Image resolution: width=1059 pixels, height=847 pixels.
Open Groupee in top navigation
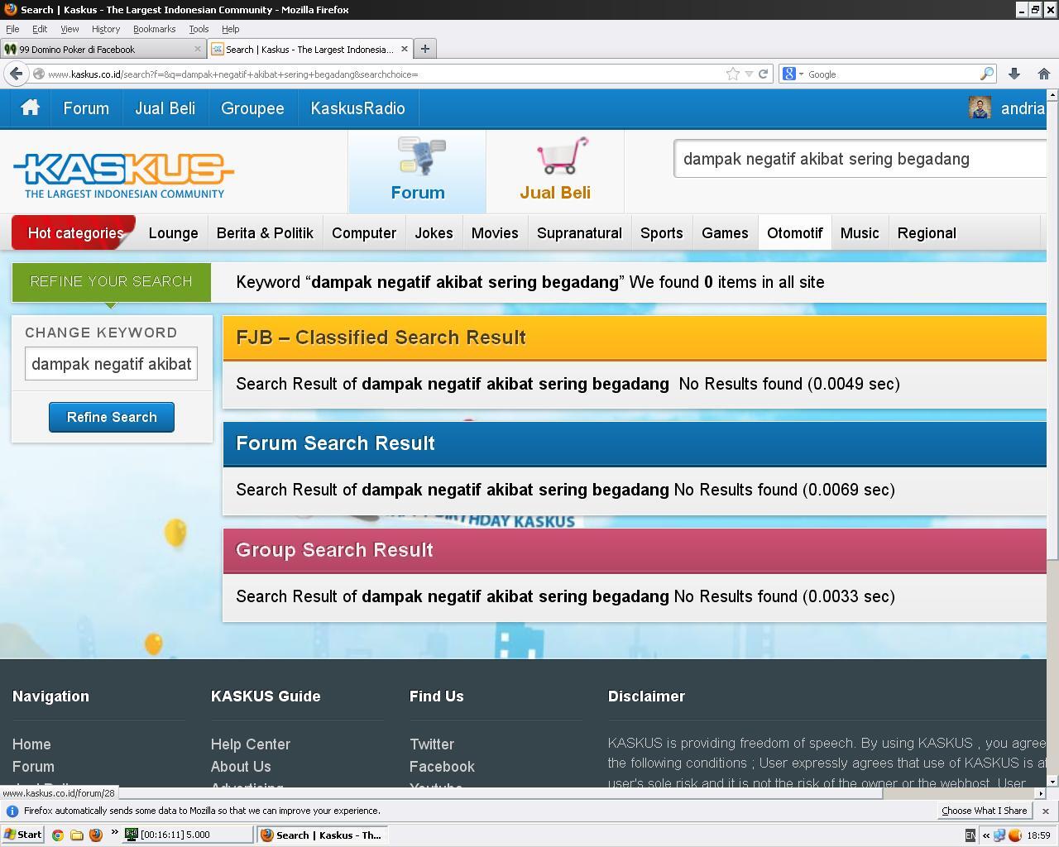click(252, 108)
